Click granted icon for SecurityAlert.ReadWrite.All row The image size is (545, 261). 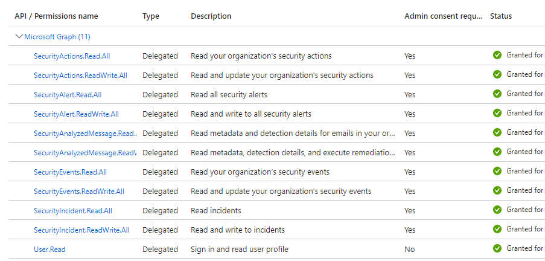[497, 113]
